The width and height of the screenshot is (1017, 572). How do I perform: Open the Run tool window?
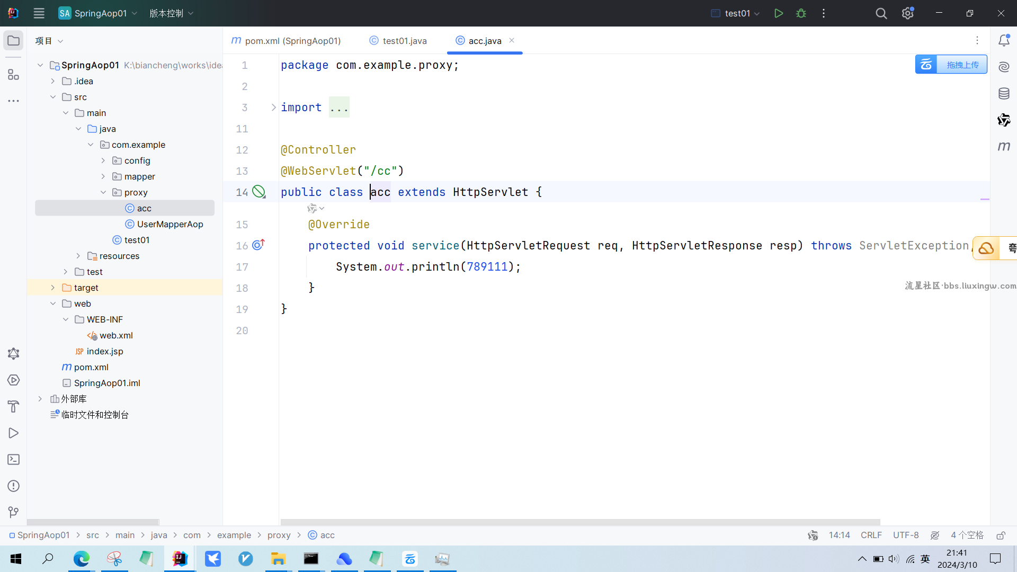pos(13,433)
